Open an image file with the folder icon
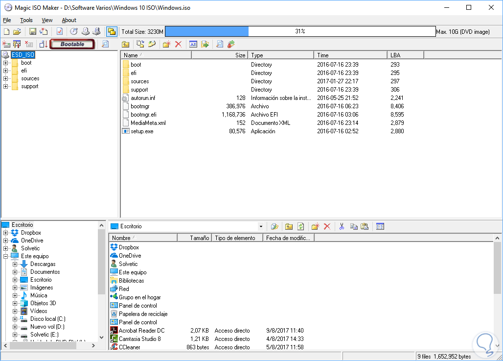 coord(17,31)
